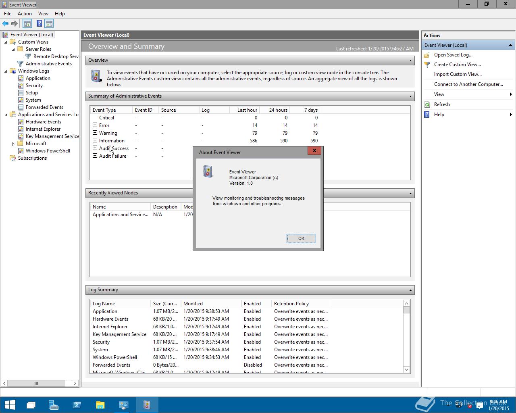The height and width of the screenshot is (413, 516).
Task: Open the View menu
Action: pyautogui.click(x=43, y=14)
